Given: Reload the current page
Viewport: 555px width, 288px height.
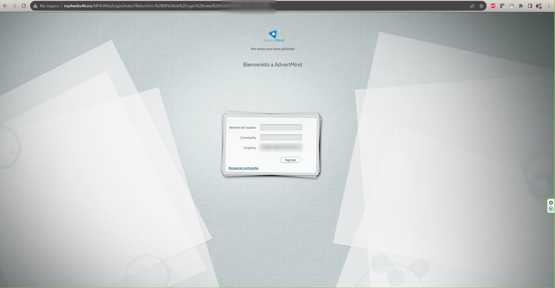Looking at the screenshot, I should 24,6.
